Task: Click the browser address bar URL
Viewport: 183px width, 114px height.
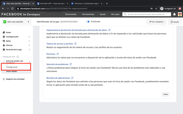Action: coord(54,9)
